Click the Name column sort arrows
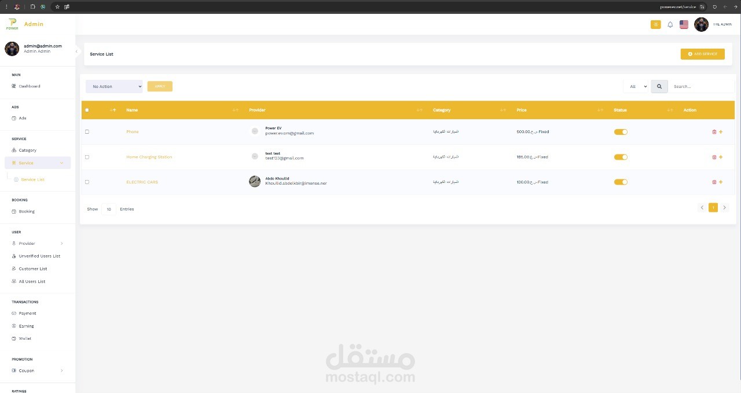 [x=236, y=110]
